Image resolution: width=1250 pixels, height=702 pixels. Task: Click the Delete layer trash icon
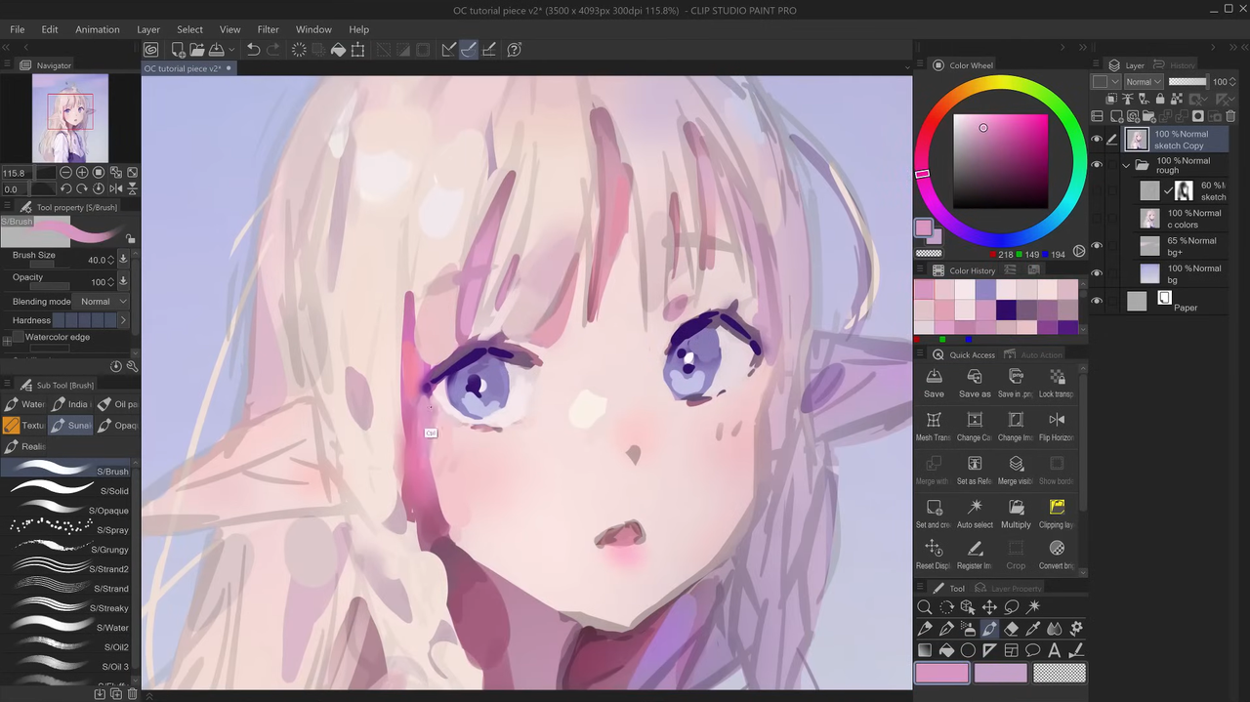point(1230,116)
